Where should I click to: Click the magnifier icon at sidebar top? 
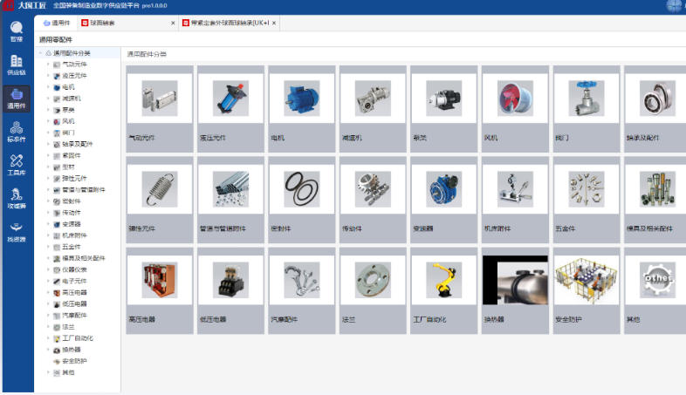(16, 30)
